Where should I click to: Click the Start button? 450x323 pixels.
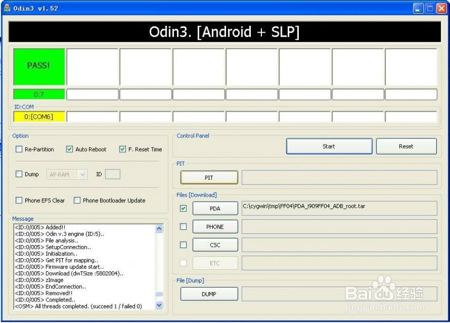click(329, 146)
